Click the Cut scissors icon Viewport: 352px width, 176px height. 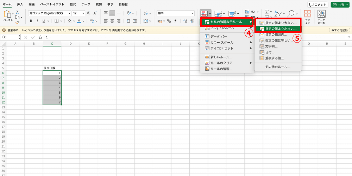tap(18, 12)
